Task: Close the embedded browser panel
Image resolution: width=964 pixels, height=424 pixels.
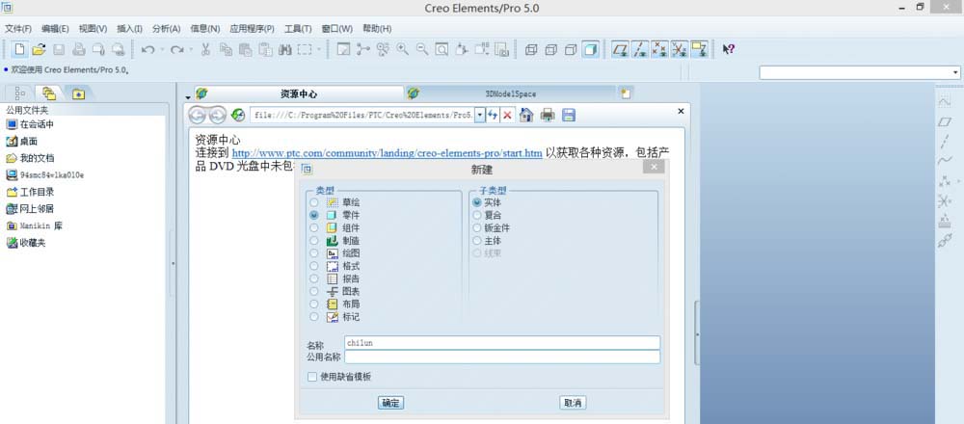Action: [681, 111]
